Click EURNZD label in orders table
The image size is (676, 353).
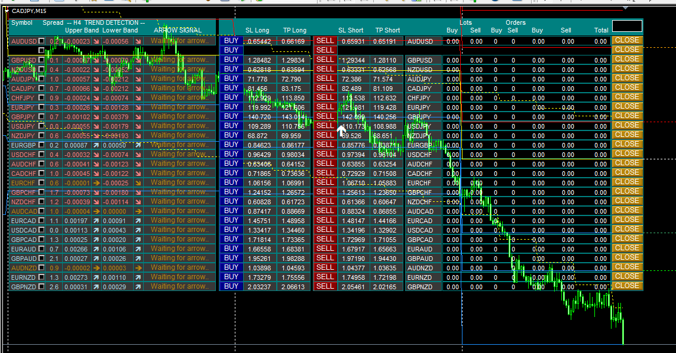(x=419, y=277)
